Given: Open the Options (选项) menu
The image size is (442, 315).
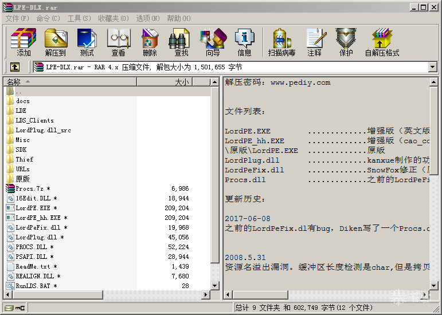Looking at the screenshot, I should [148, 18].
